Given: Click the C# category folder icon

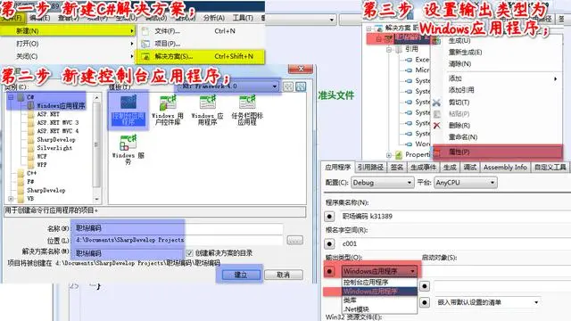Looking at the screenshot, I should 21,97.
